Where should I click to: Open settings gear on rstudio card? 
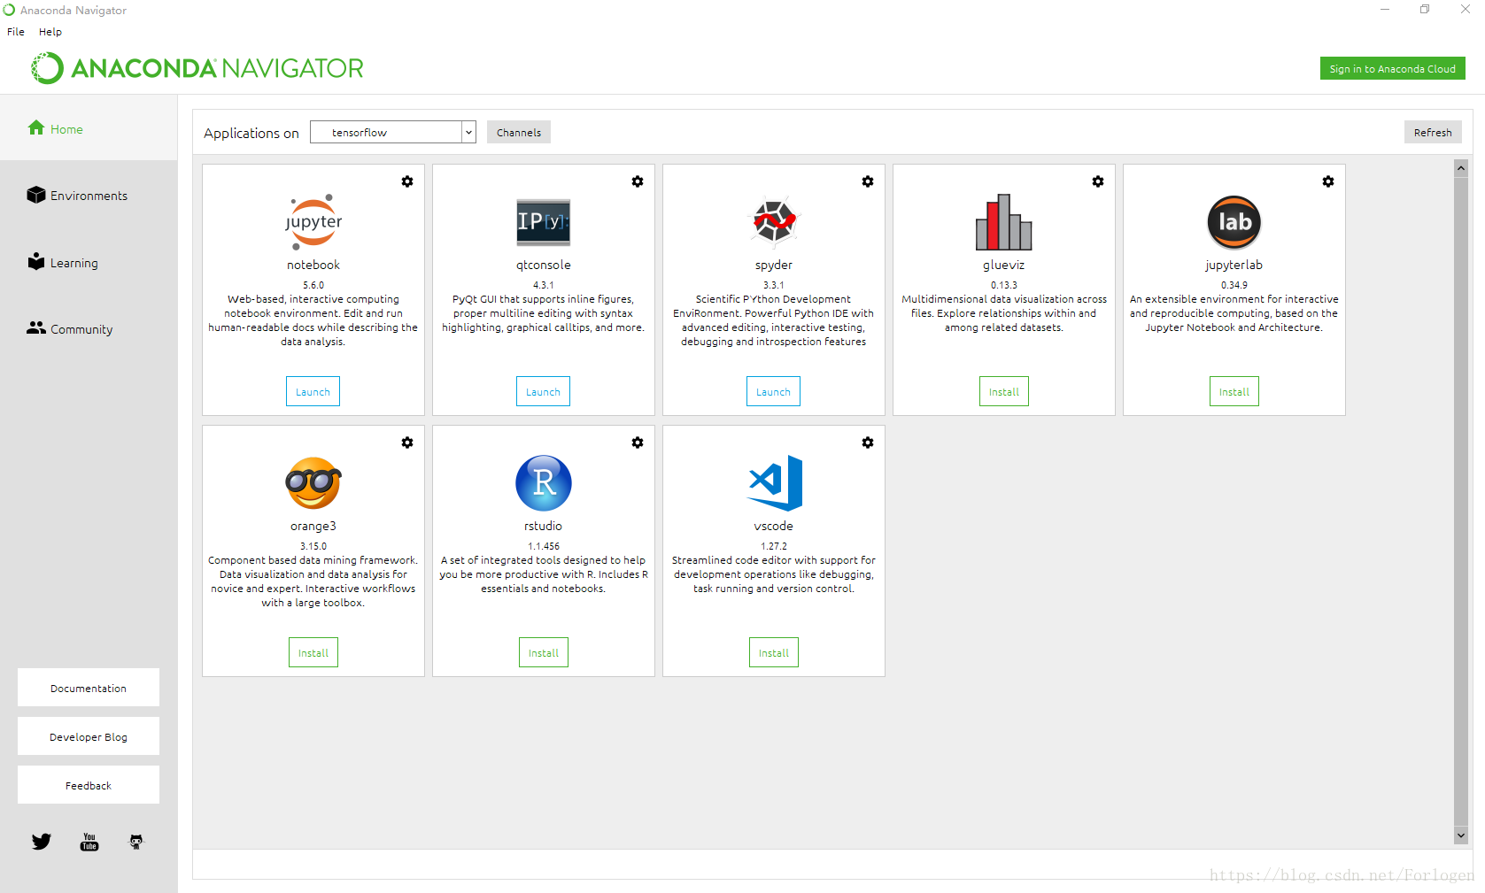click(638, 443)
